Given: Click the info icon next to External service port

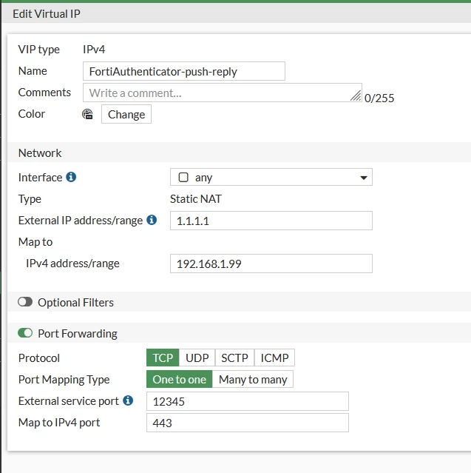Looking at the screenshot, I should 128,400.
